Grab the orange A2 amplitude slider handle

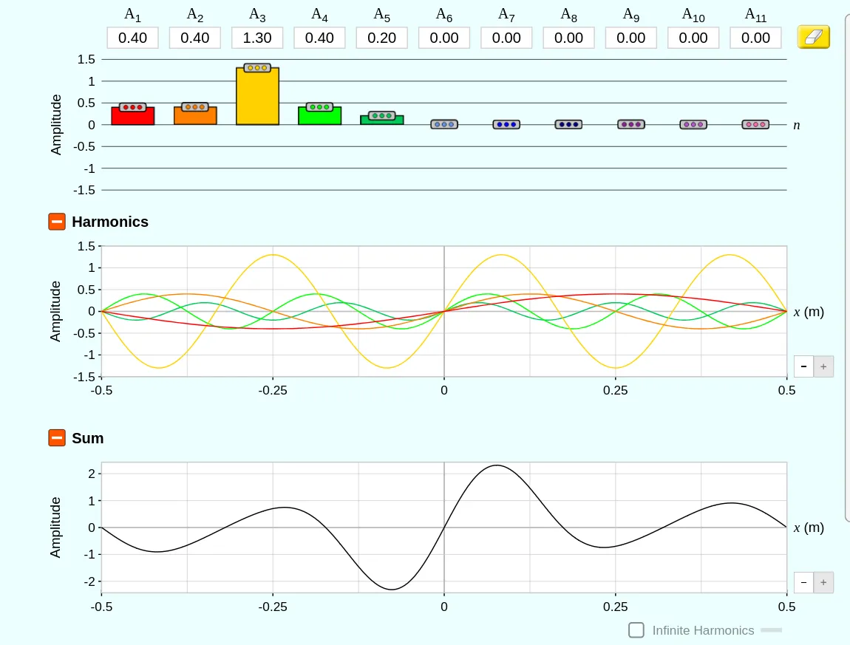[195, 107]
